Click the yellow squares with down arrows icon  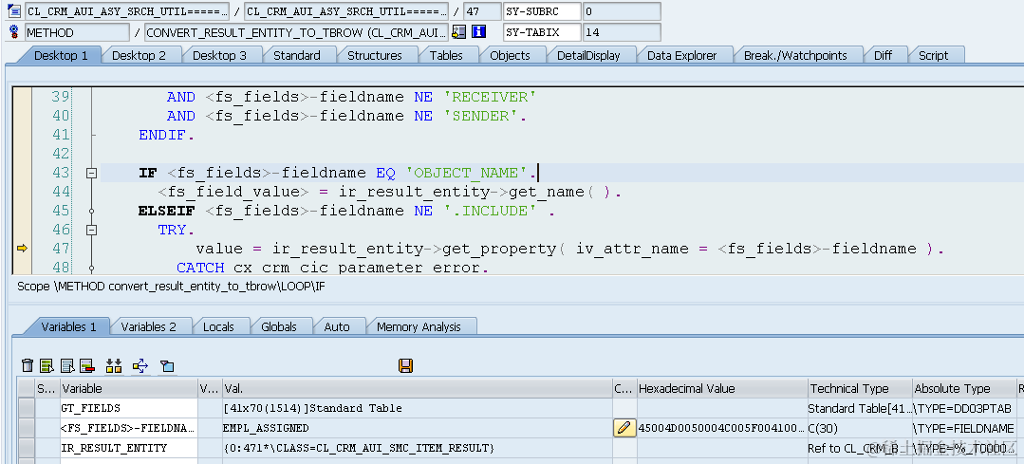(x=114, y=365)
